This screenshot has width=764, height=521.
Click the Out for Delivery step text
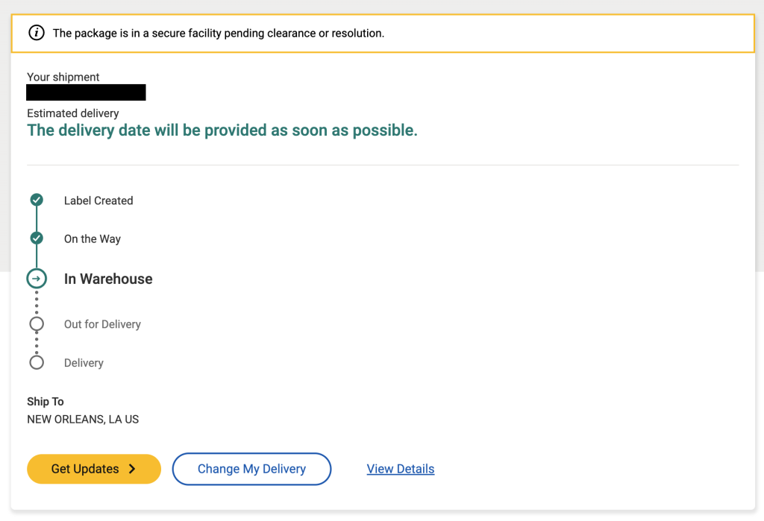pyautogui.click(x=102, y=324)
